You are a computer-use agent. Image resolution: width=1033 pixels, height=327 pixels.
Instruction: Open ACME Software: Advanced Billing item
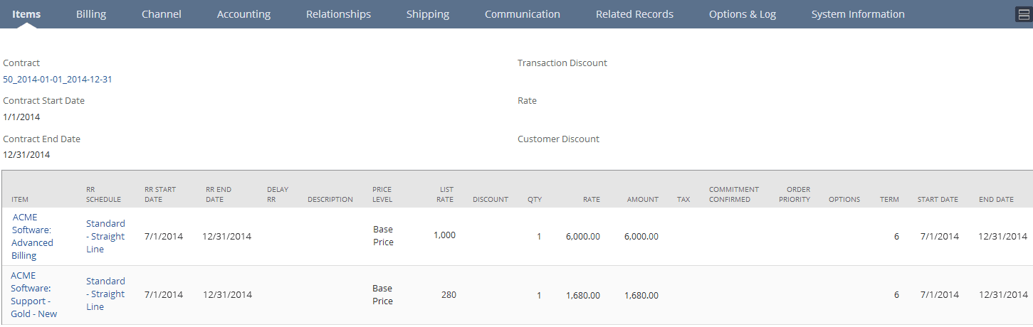32,236
